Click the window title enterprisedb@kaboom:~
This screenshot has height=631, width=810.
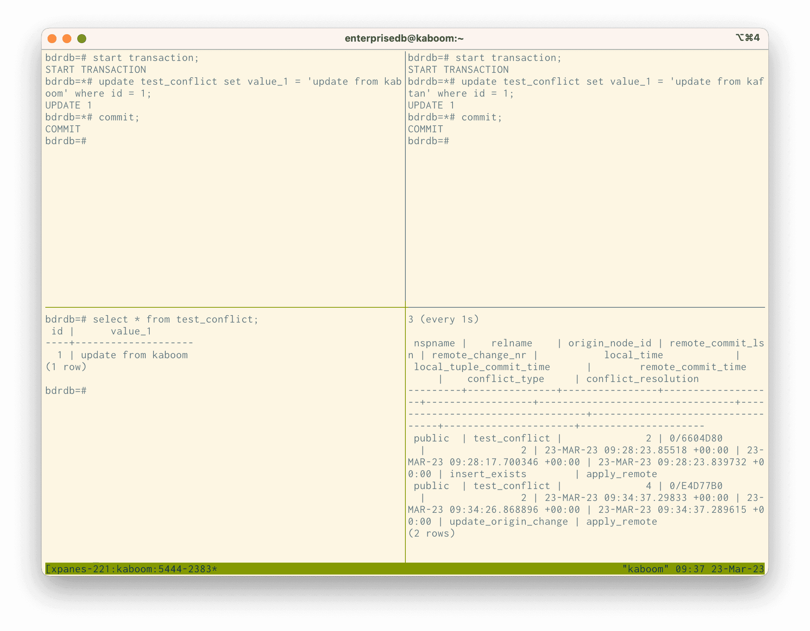coord(404,38)
